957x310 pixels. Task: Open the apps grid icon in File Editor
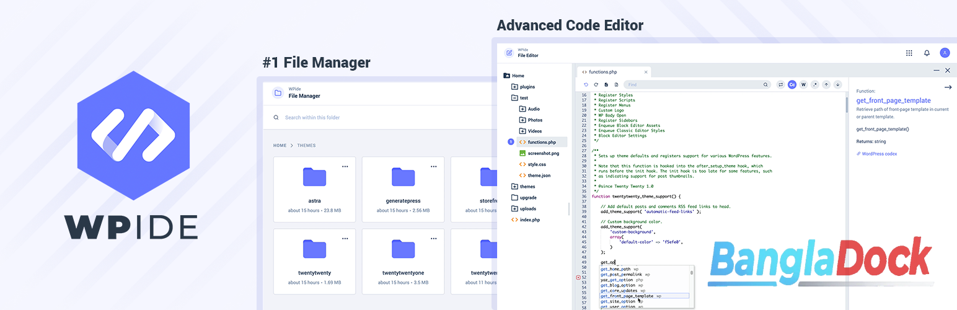[909, 53]
